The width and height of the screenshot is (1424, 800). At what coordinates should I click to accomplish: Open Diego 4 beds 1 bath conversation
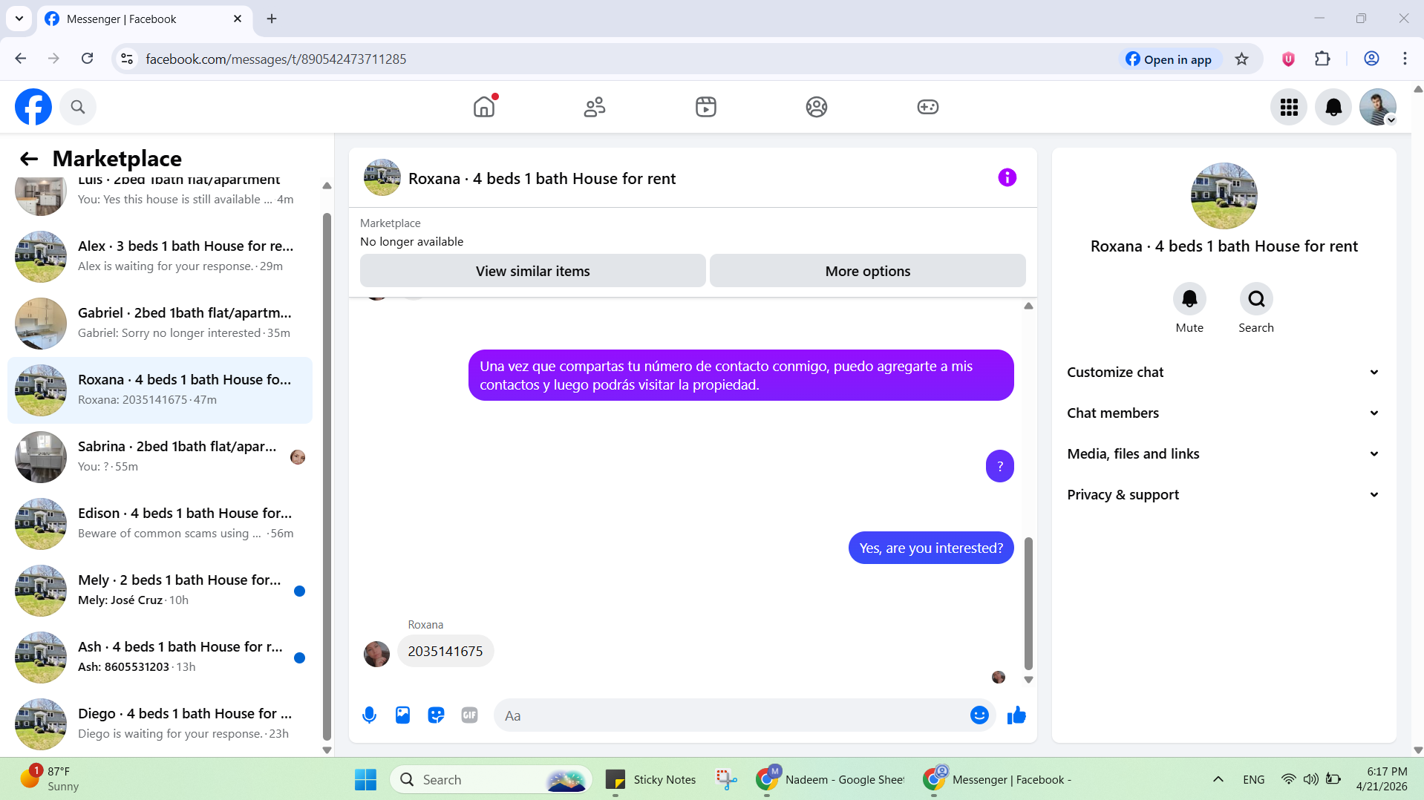[160, 724]
